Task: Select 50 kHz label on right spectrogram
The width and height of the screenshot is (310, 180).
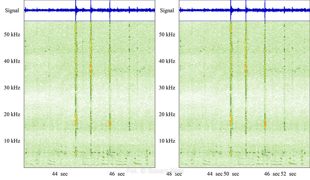Action: point(167,35)
